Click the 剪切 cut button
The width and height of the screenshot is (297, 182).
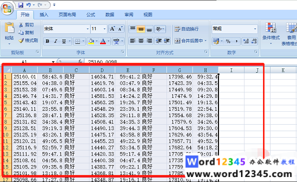click(26, 25)
